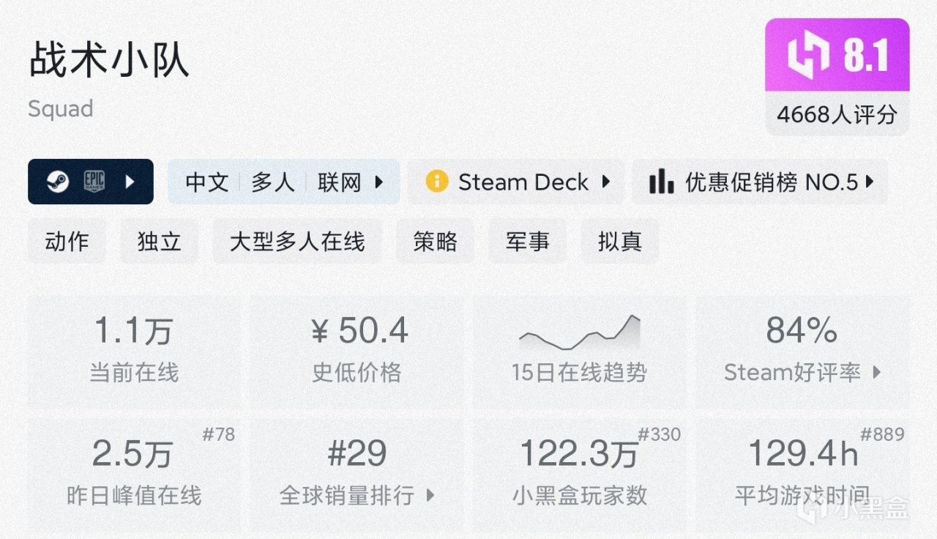Screen dimensions: 937x539
Task: Click the Steam Deck info icon
Action: click(436, 182)
